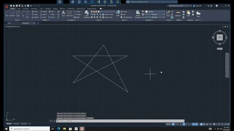Click Edit Attributes in Block panel
This screenshot has width=234, height=131.
tap(126, 17)
